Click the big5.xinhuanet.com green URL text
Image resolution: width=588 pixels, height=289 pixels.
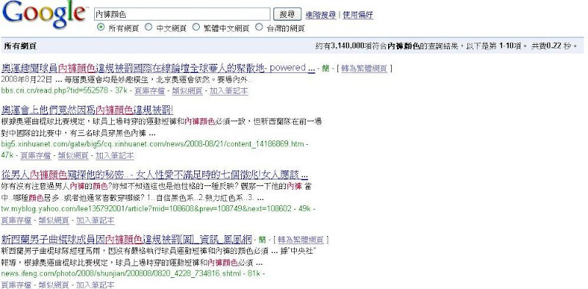(152, 143)
